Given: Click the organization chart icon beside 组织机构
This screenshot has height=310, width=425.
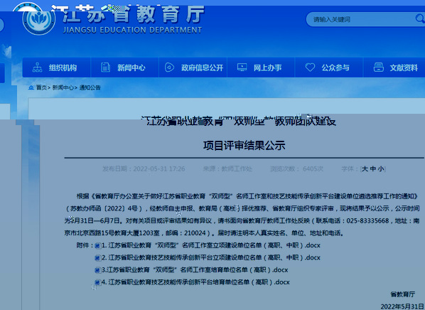Looking at the screenshot, I should pyautogui.click(x=38, y=68).
